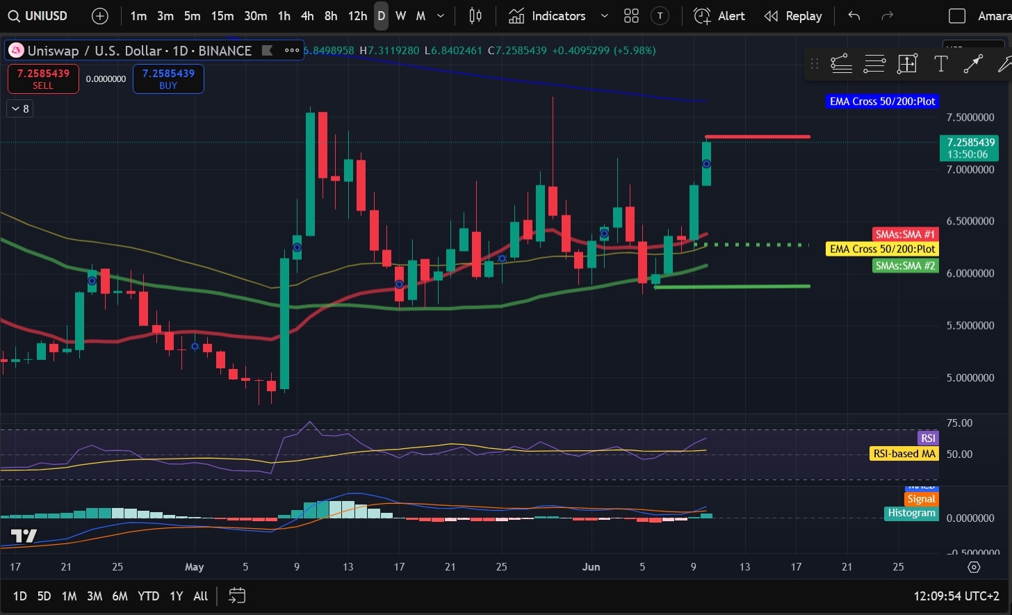The image size is (1012, 615).
Task: Choose the 1h timeframe
Action: coord(284,16)
